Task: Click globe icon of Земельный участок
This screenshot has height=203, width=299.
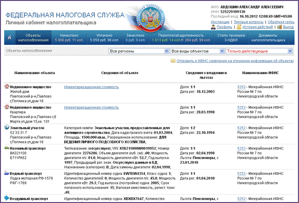Action: coord(7,127)
